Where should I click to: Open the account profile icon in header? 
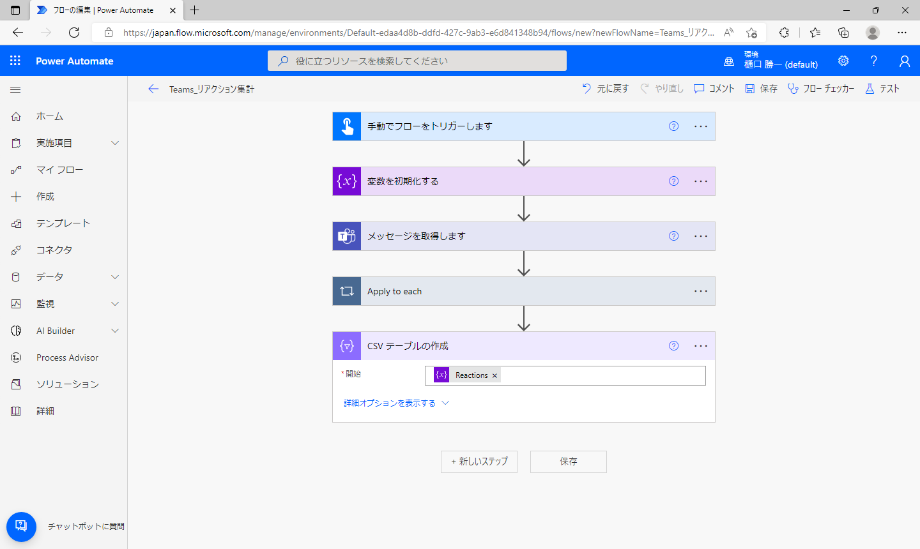pos(905,61)
